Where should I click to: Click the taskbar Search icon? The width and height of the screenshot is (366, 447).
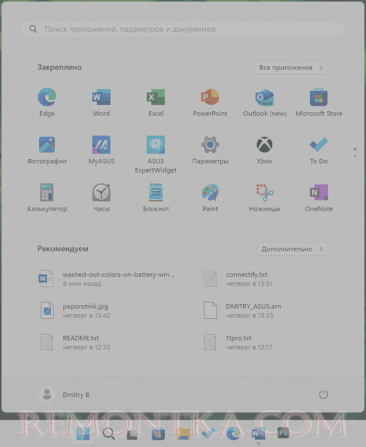[109, 434]
